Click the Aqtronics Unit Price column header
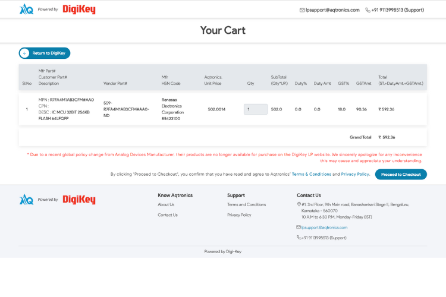 [x=213, y=80]
